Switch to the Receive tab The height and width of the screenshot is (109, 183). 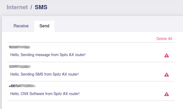(21, 26)
